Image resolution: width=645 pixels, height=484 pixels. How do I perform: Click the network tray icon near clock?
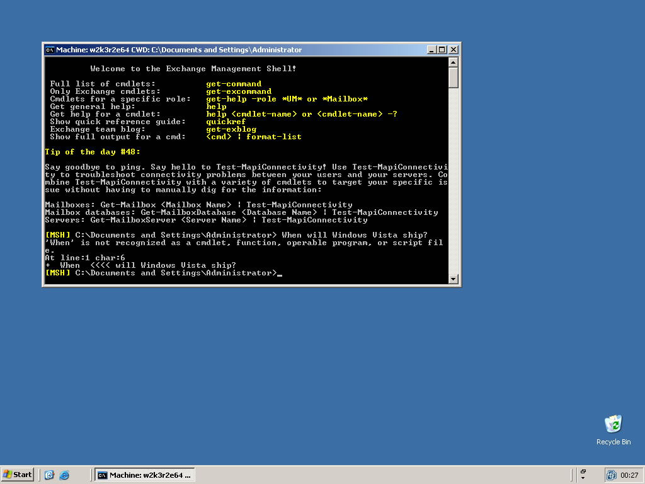[x=612, y=475]
